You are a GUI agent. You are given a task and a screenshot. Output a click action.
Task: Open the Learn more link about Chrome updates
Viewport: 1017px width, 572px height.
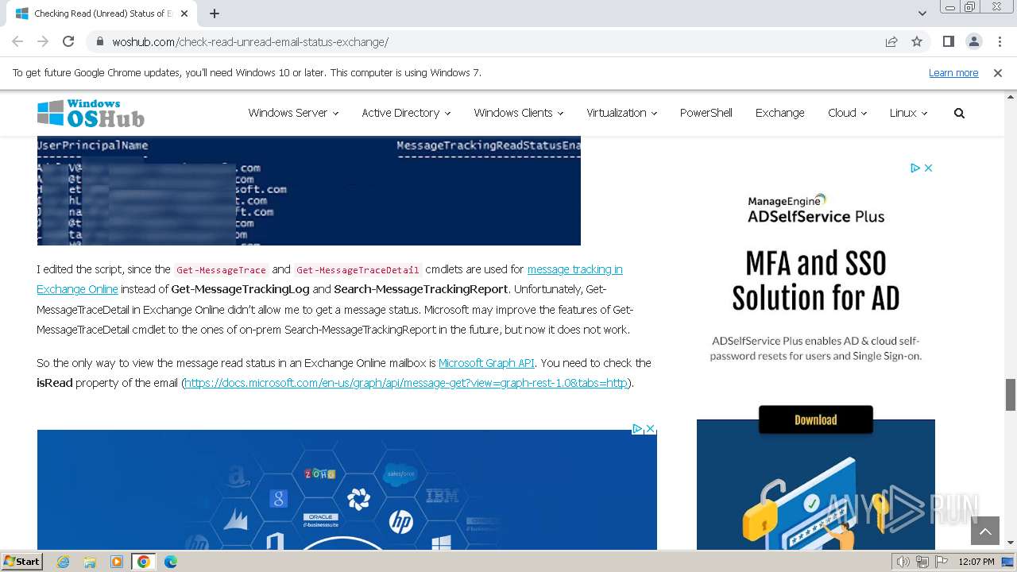click(x=953, y=72)
